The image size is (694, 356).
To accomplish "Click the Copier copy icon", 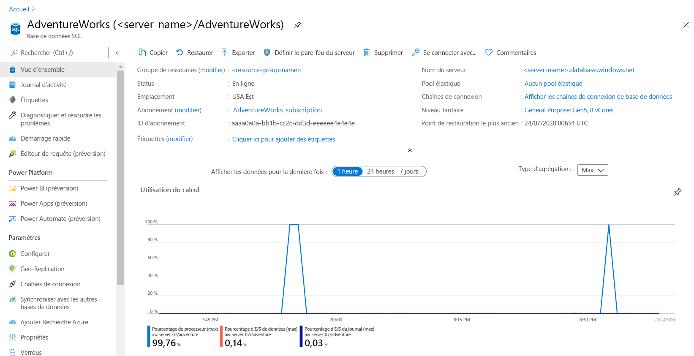I will (142, 52).
